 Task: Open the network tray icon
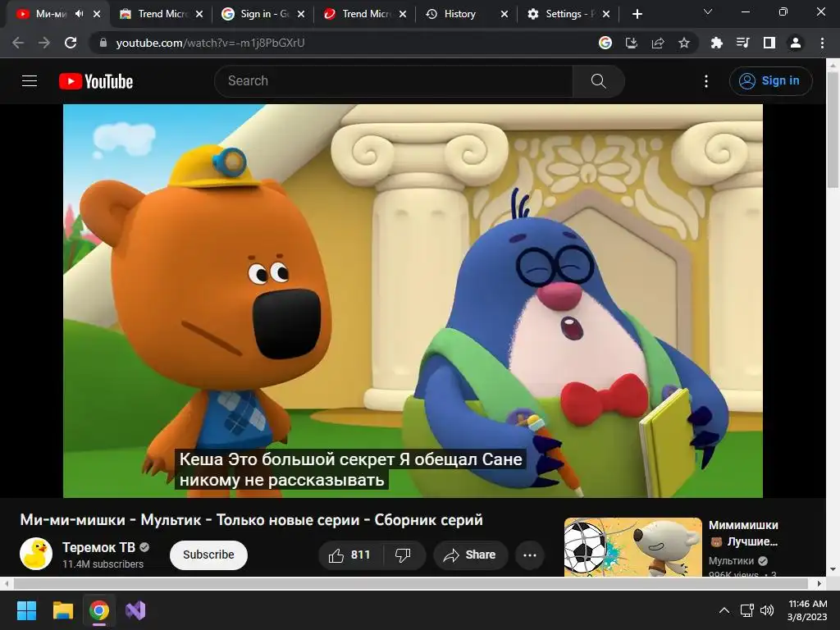tap(746, 610)
